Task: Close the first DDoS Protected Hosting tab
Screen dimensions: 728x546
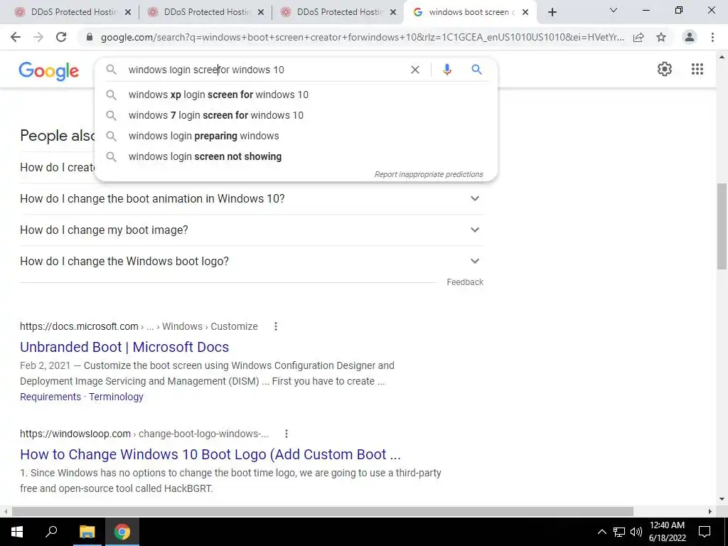Action: pos(128,13)
